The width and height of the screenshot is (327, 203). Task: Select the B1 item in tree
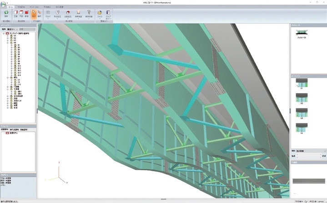click(x=18, y=45)
